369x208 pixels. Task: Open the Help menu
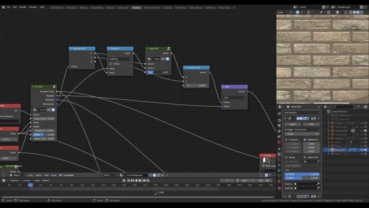[x=42, y=8]
